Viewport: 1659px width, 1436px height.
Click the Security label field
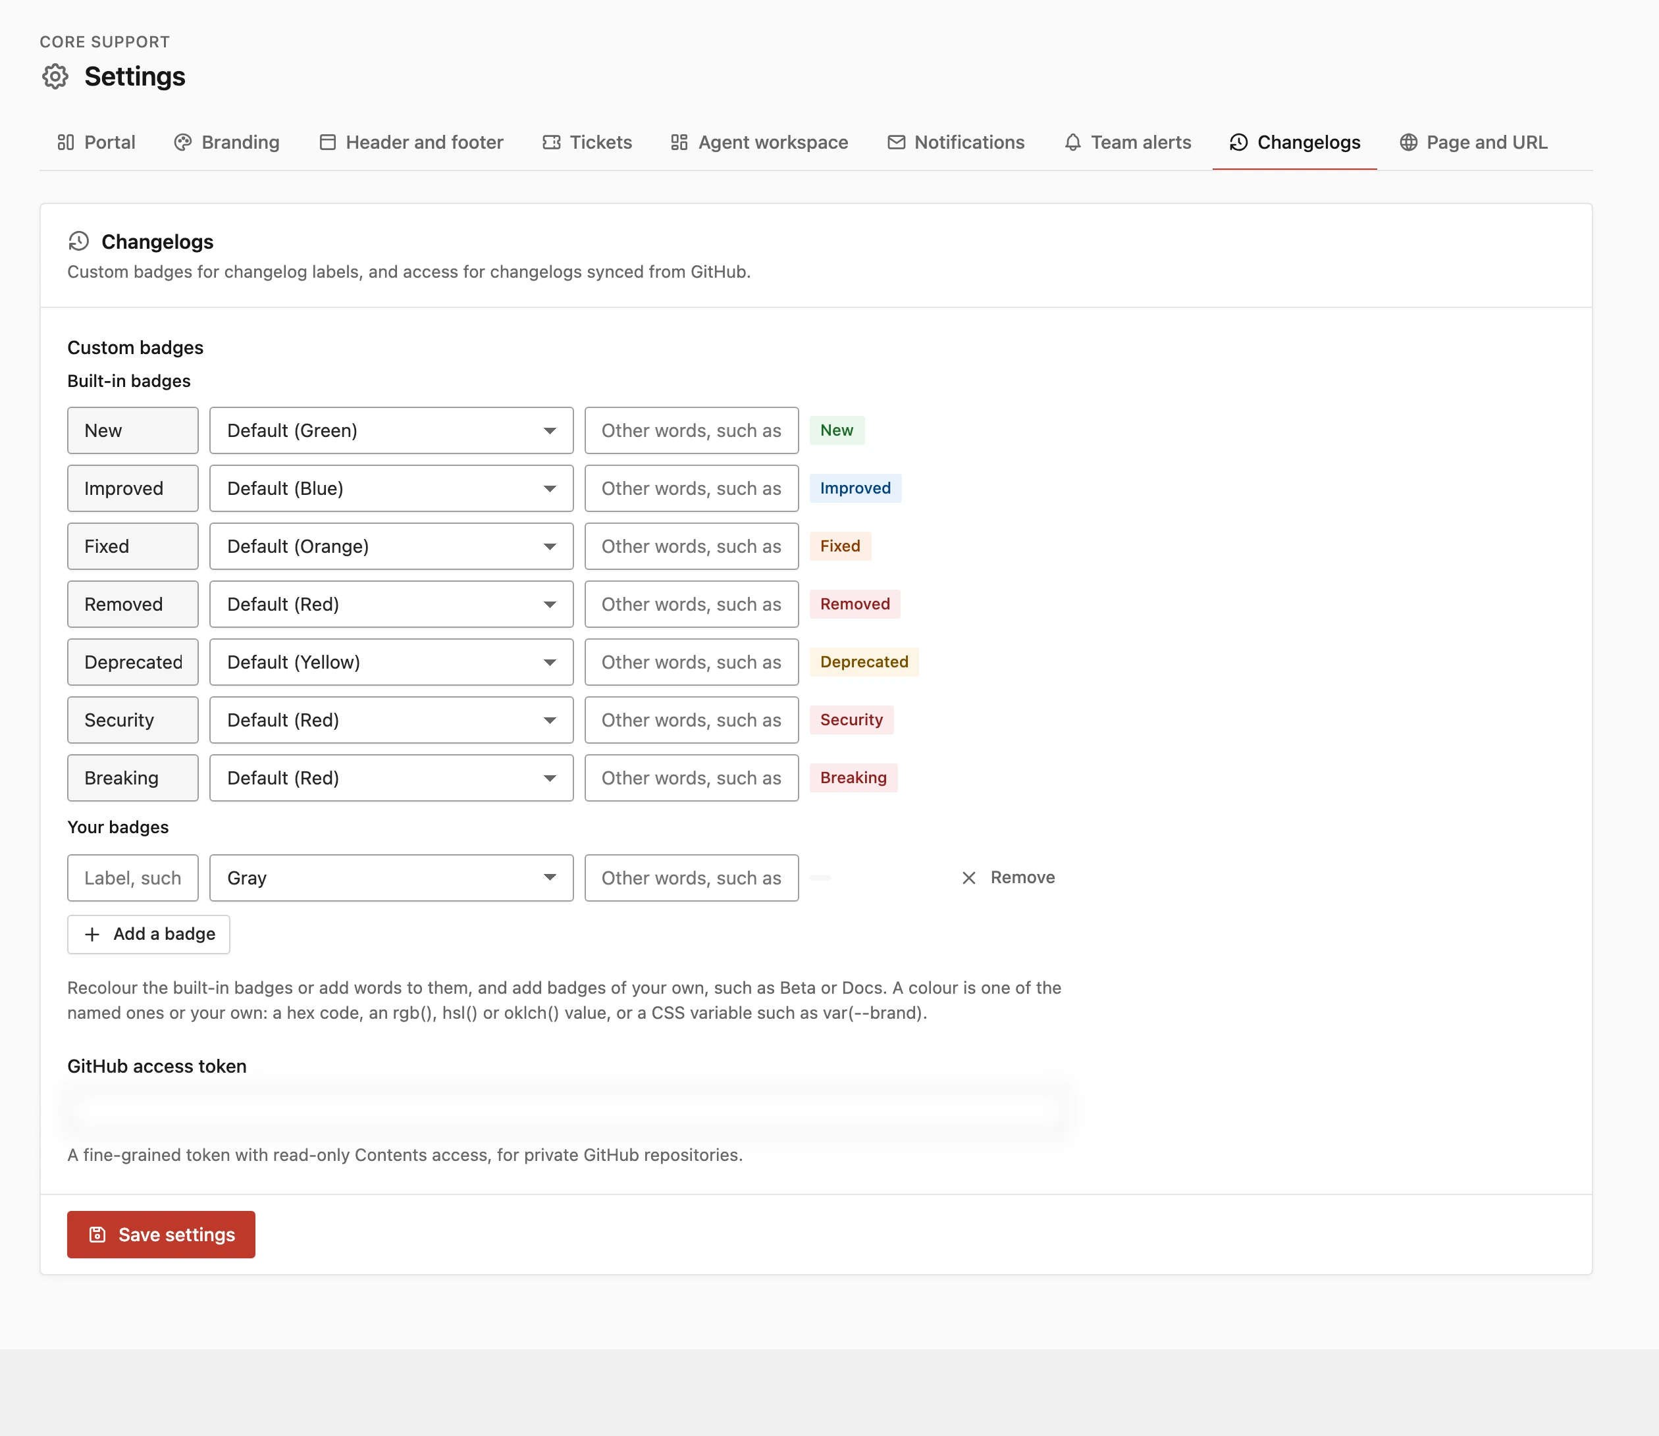(132, 721)
